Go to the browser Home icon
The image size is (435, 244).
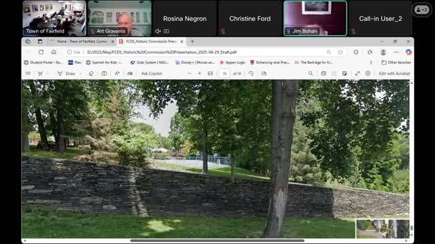pyautogui.click(x=54, y=52)
